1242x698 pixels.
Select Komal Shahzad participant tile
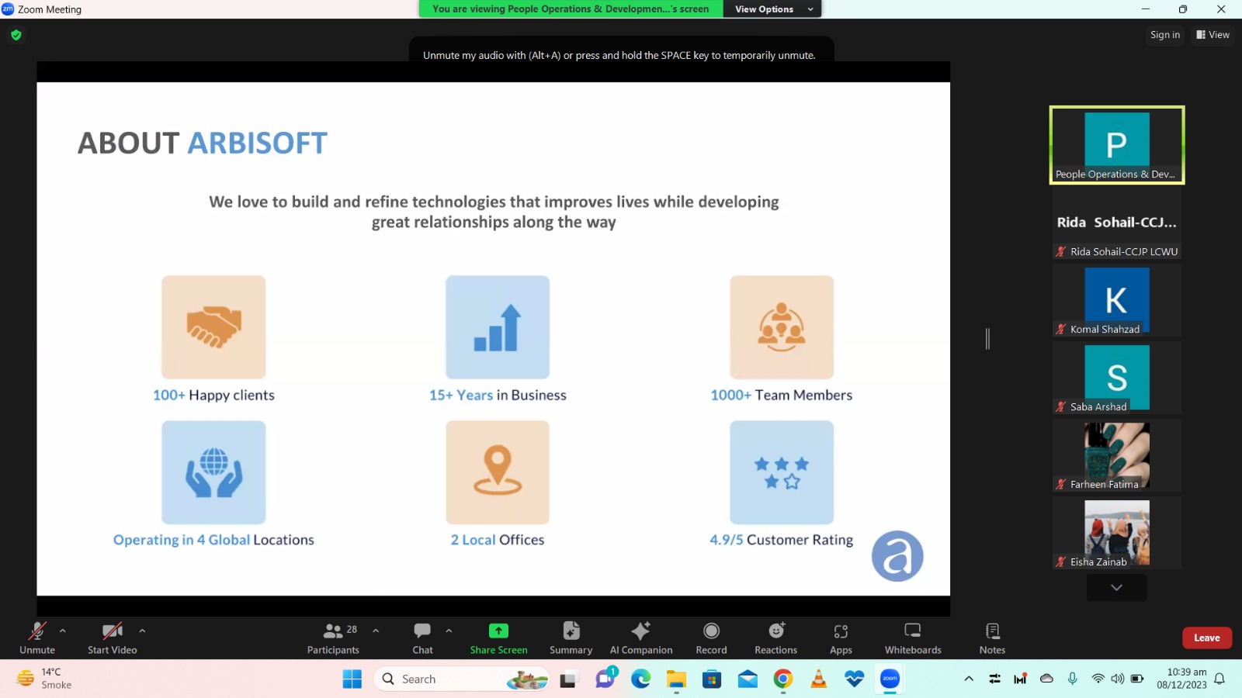coord(1117,300)
